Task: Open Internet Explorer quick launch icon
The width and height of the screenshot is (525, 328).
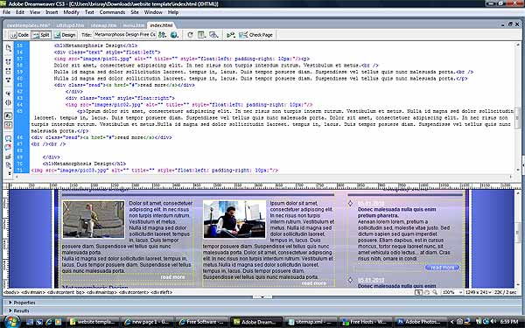Action: coord(49,322)
